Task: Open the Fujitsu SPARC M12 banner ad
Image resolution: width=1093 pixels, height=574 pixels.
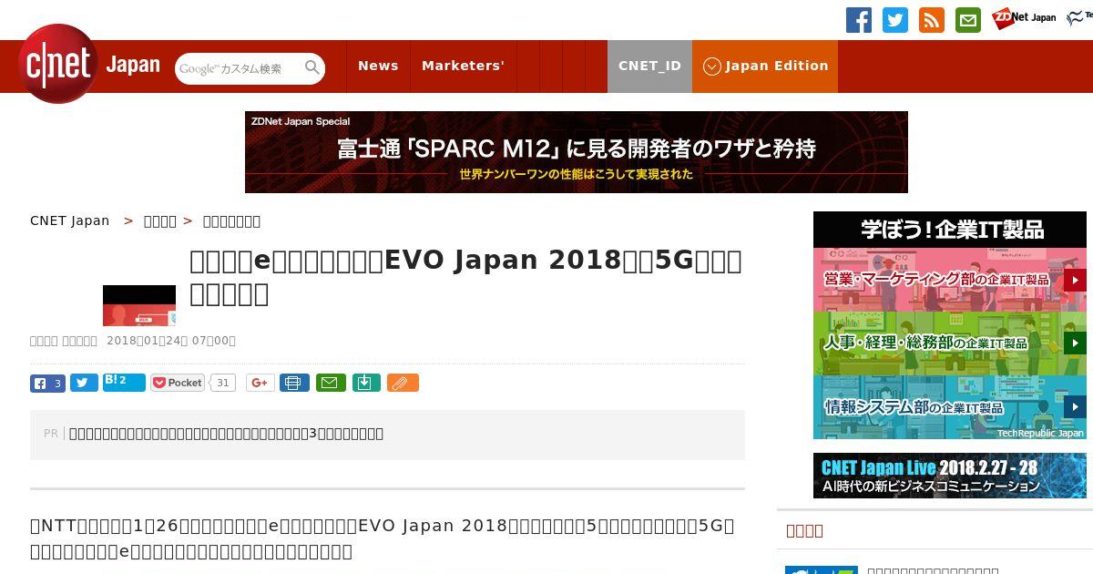Action: coord(577,152)
